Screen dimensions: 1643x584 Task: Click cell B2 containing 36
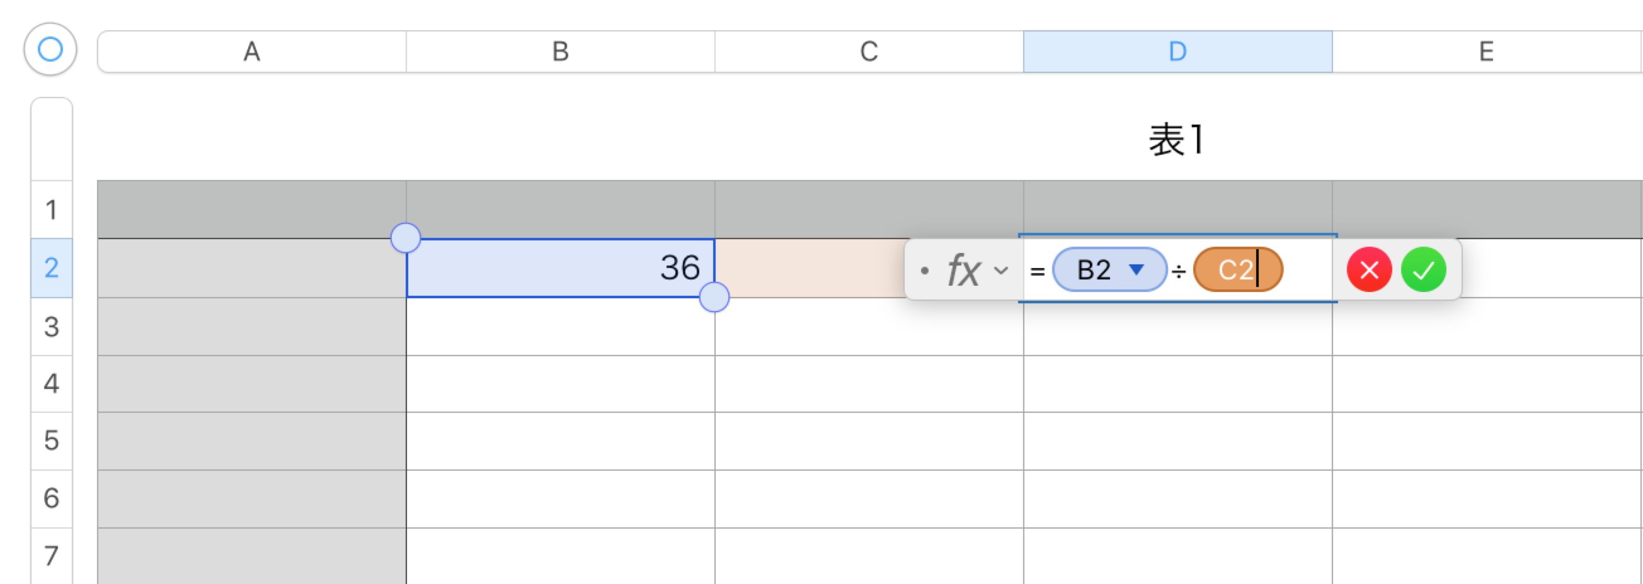pos(560,268)
